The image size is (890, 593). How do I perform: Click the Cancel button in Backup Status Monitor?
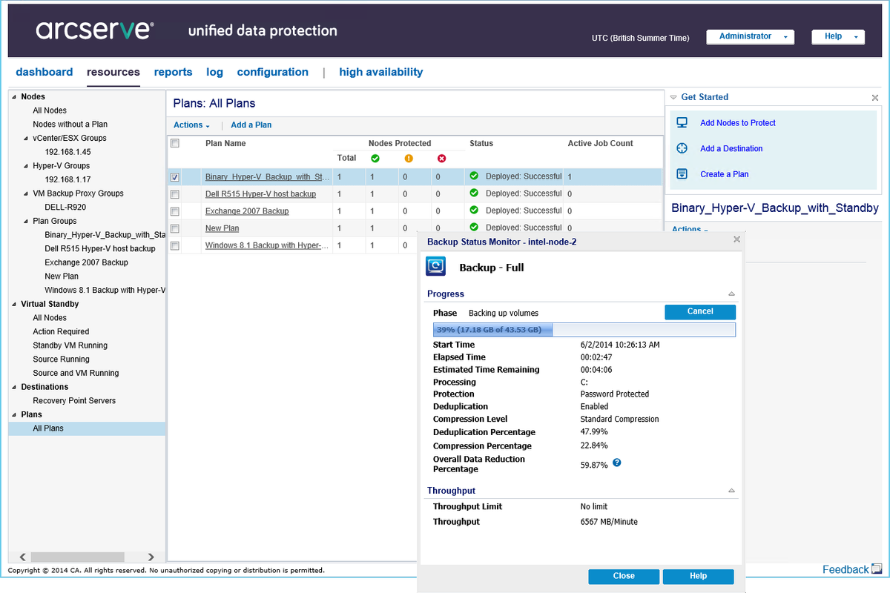tap(699, 312)
